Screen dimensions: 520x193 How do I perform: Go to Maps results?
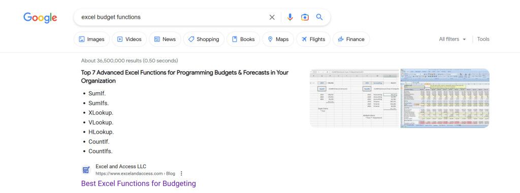(278, 39)
